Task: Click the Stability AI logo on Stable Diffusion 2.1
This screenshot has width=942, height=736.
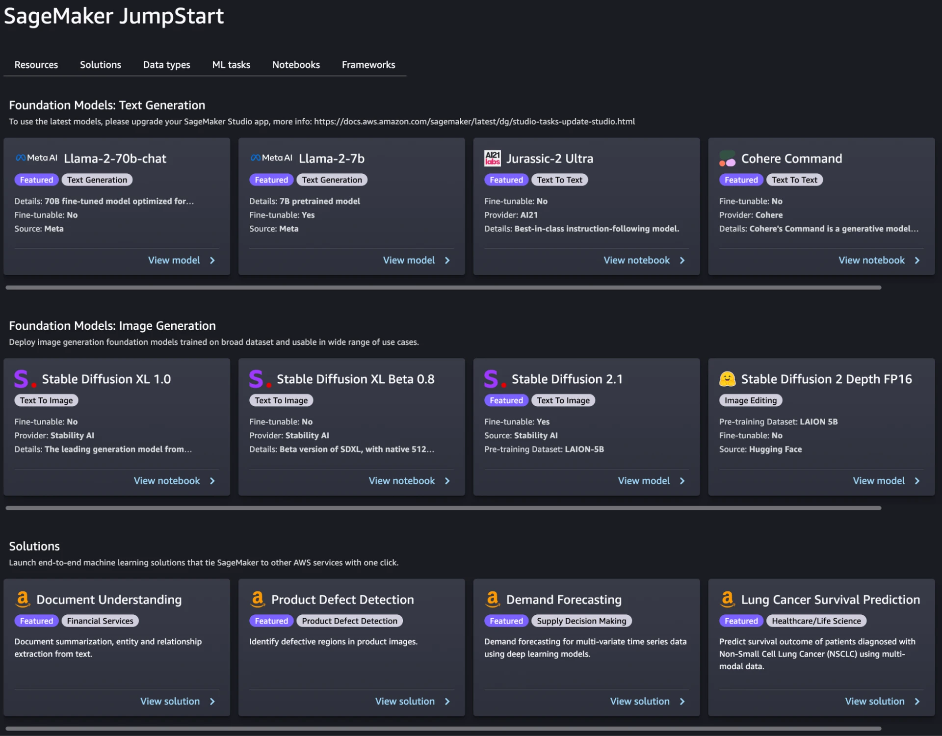Action: (x=495, y=379)
